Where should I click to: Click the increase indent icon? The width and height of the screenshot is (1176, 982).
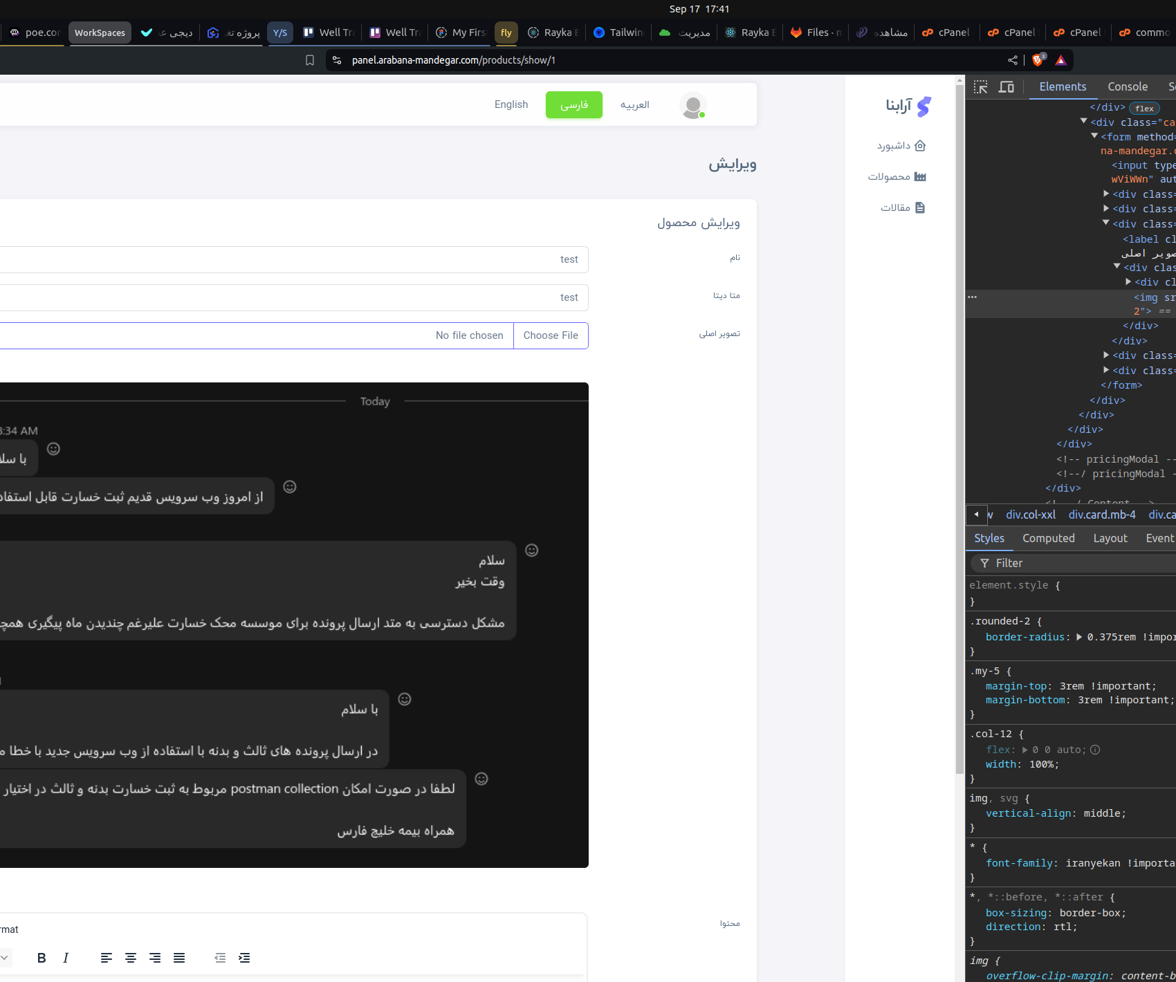pos(244,958)
